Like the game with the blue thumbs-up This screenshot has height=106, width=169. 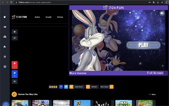(15, 74)
